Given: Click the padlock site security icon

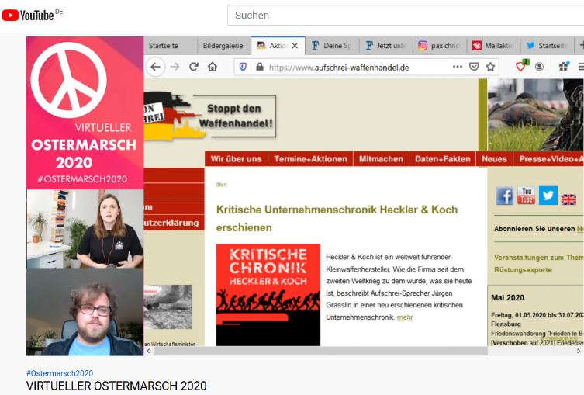Looking at the screenshot, I should click(260, 67).
